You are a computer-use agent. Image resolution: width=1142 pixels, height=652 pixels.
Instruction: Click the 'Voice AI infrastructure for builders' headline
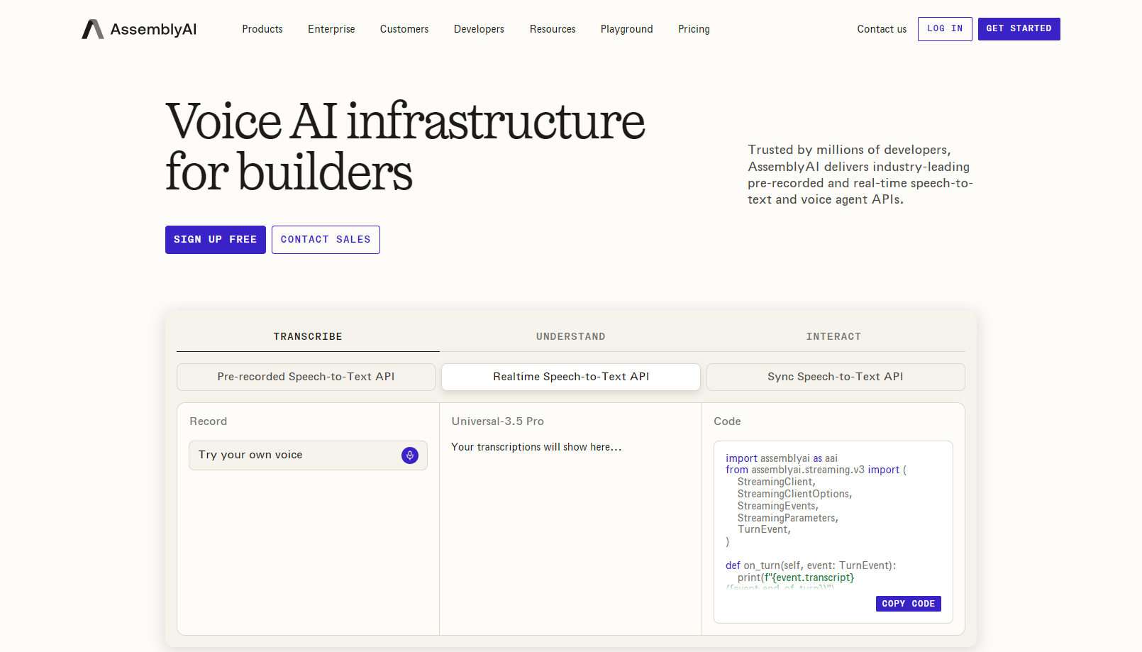(x=405, y=147)
